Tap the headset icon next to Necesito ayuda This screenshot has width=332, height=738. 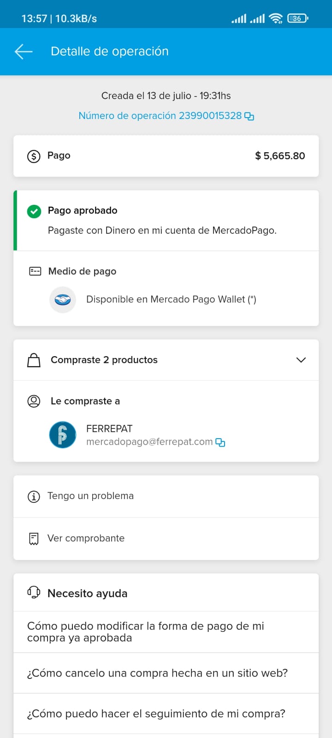34,592
